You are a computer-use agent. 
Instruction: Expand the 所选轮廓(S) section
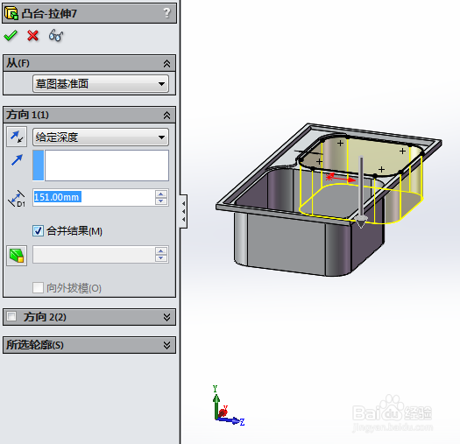(166, 345)
